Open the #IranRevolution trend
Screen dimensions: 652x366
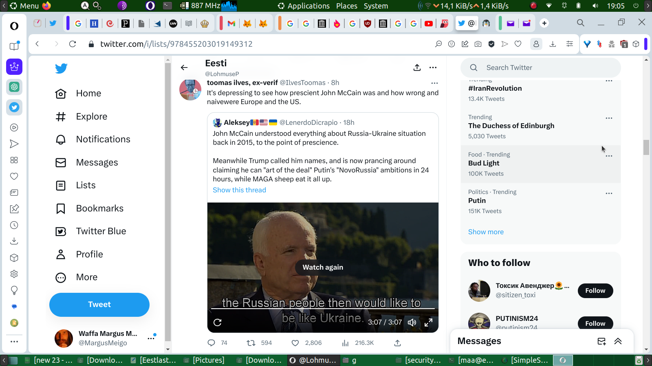(x=495, y=88)
